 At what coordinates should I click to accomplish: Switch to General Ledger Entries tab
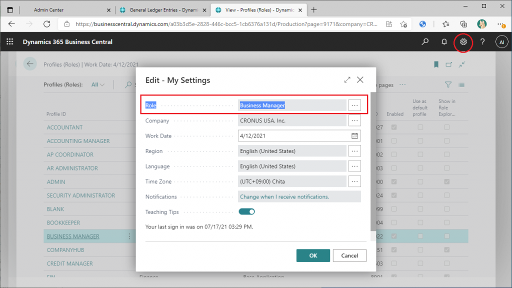163,10
